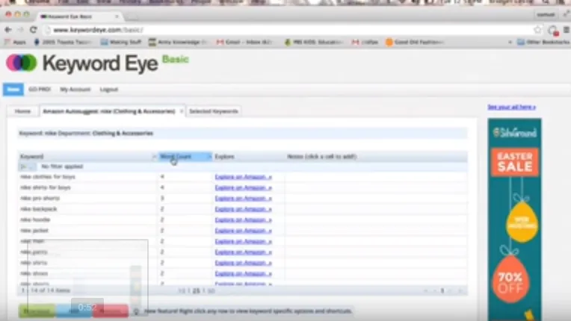Open the See your ad here link
This screenshot has width=571, height=321.
[512, 107]
